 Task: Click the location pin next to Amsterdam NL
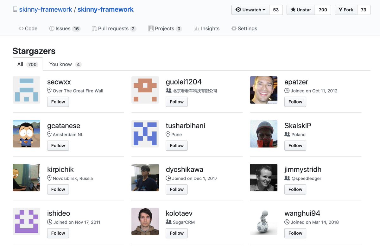(x=49, y=135)
